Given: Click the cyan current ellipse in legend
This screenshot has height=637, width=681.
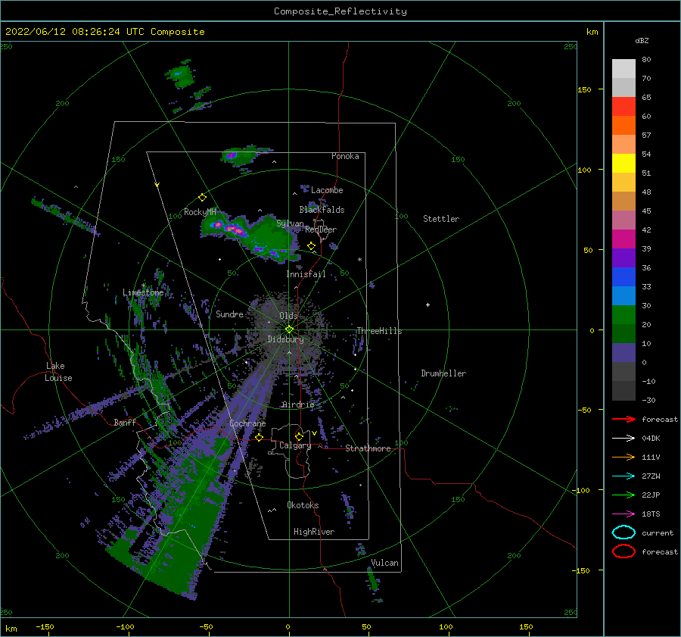Looking at the screenshot, I should tap(623, 532).
